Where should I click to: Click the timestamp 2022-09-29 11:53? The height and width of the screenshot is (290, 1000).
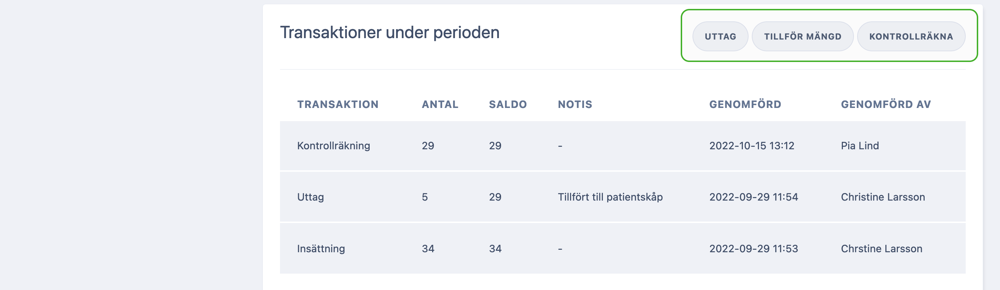pos(754,248)
